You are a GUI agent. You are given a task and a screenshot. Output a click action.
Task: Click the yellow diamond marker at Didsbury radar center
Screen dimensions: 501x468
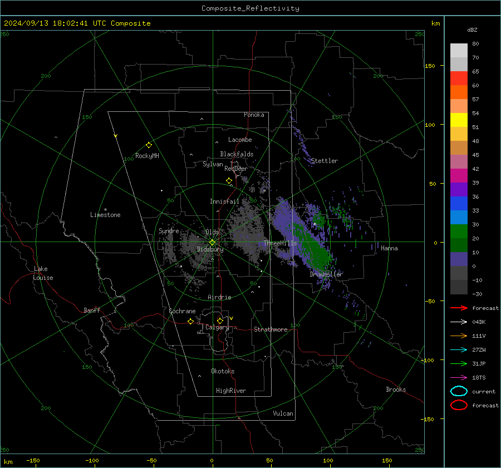click(x=213, y=243)
